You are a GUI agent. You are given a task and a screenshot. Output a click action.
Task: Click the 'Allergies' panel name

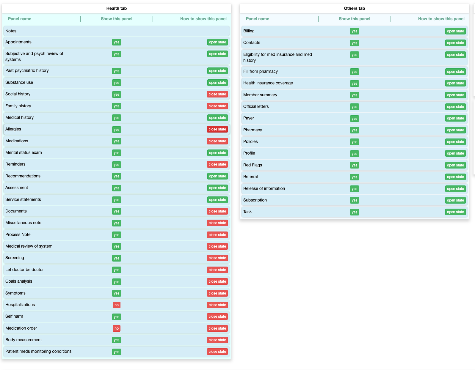click(13, 129)
